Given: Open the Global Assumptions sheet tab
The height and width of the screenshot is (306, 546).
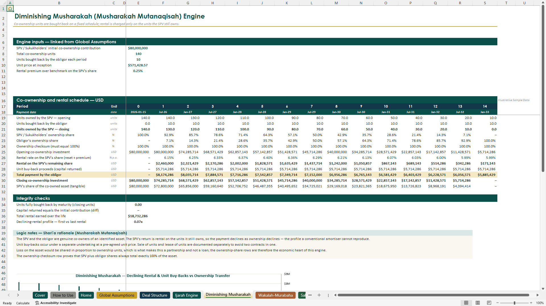Looking at the screenshot, I should tap(117, 295).
